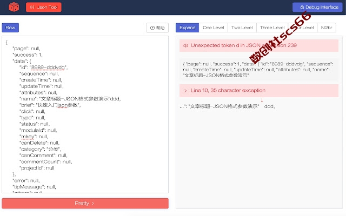Click the "moduleId": null line
Viewport: 346px width, 216px height.
[x=38, y=130]
